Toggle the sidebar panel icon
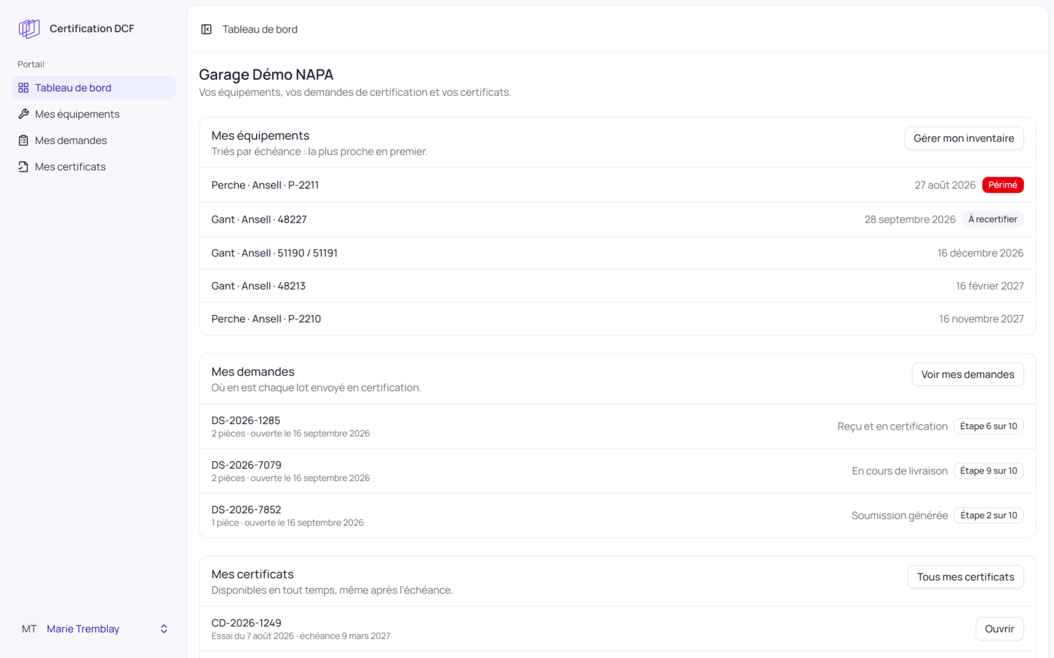 207,29
